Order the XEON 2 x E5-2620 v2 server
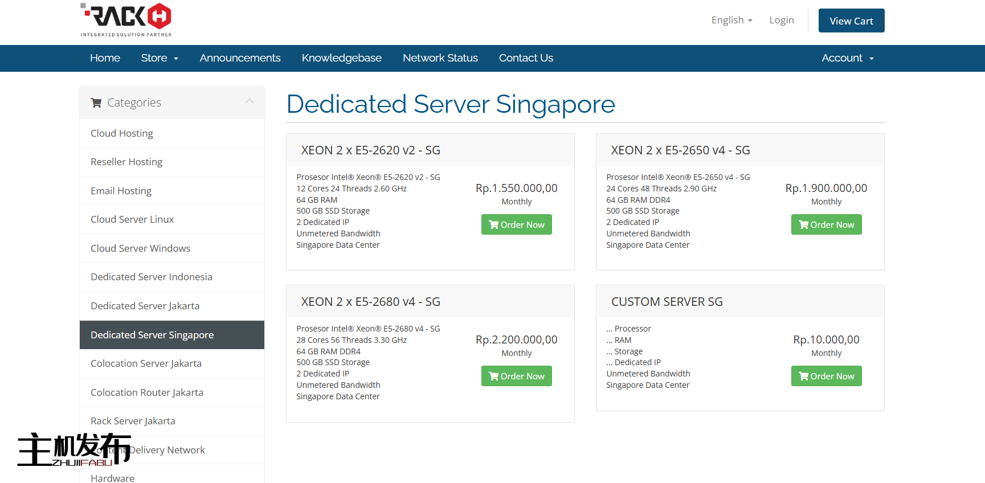This screenshot has height=483, width=985. pos(516,224)
